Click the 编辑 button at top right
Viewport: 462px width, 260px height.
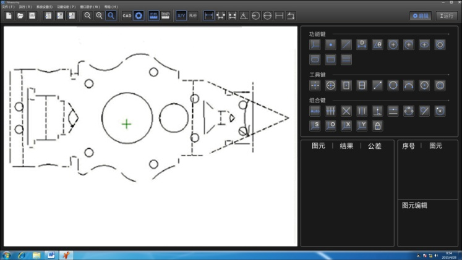(x=421, y=15)
